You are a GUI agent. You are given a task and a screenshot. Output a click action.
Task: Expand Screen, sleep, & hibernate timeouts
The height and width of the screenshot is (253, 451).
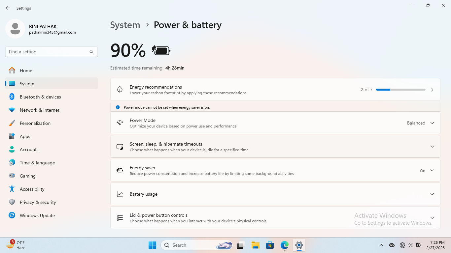click(x=275, y=147)
